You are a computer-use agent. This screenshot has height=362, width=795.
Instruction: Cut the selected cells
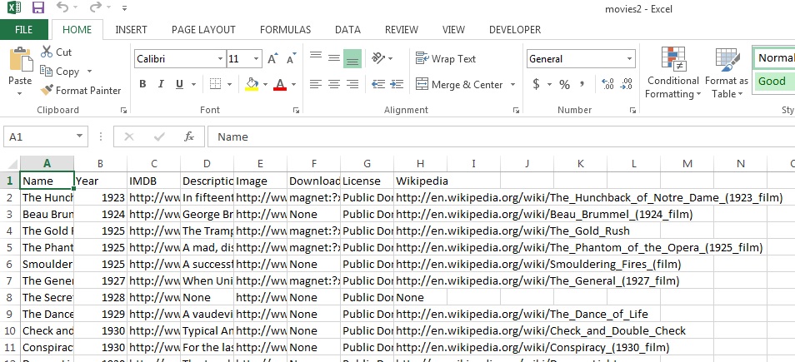[x=57, y=52]
